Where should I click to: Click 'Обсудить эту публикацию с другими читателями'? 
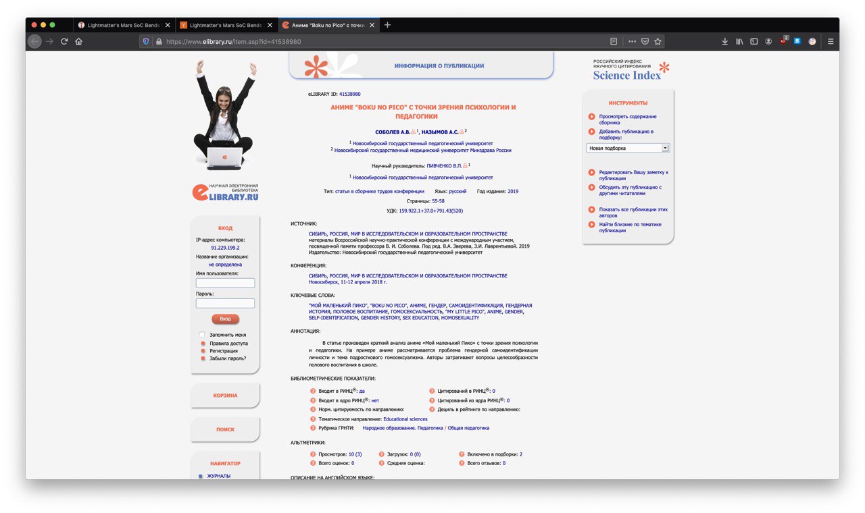630,190
